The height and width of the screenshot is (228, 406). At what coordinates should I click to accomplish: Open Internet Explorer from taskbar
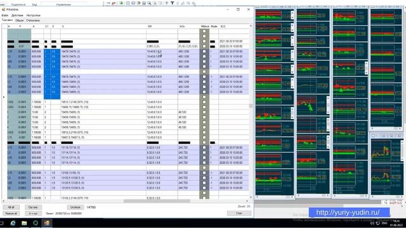tap(13, 223)
